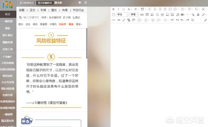Filter styles by 妇女节 tag
This screenshot has width=208, height=127.
(63, 24)
